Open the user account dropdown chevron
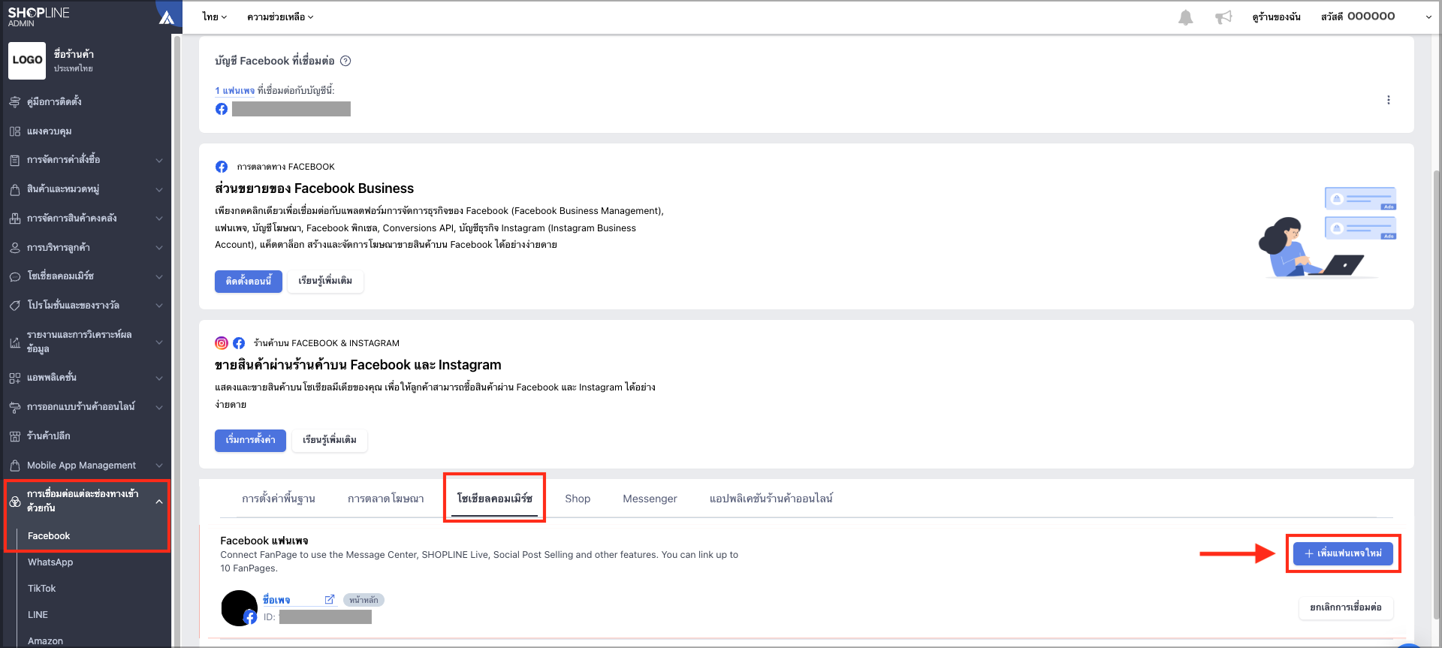This screenshot has width=1442, height=648. click(1428, 17)
